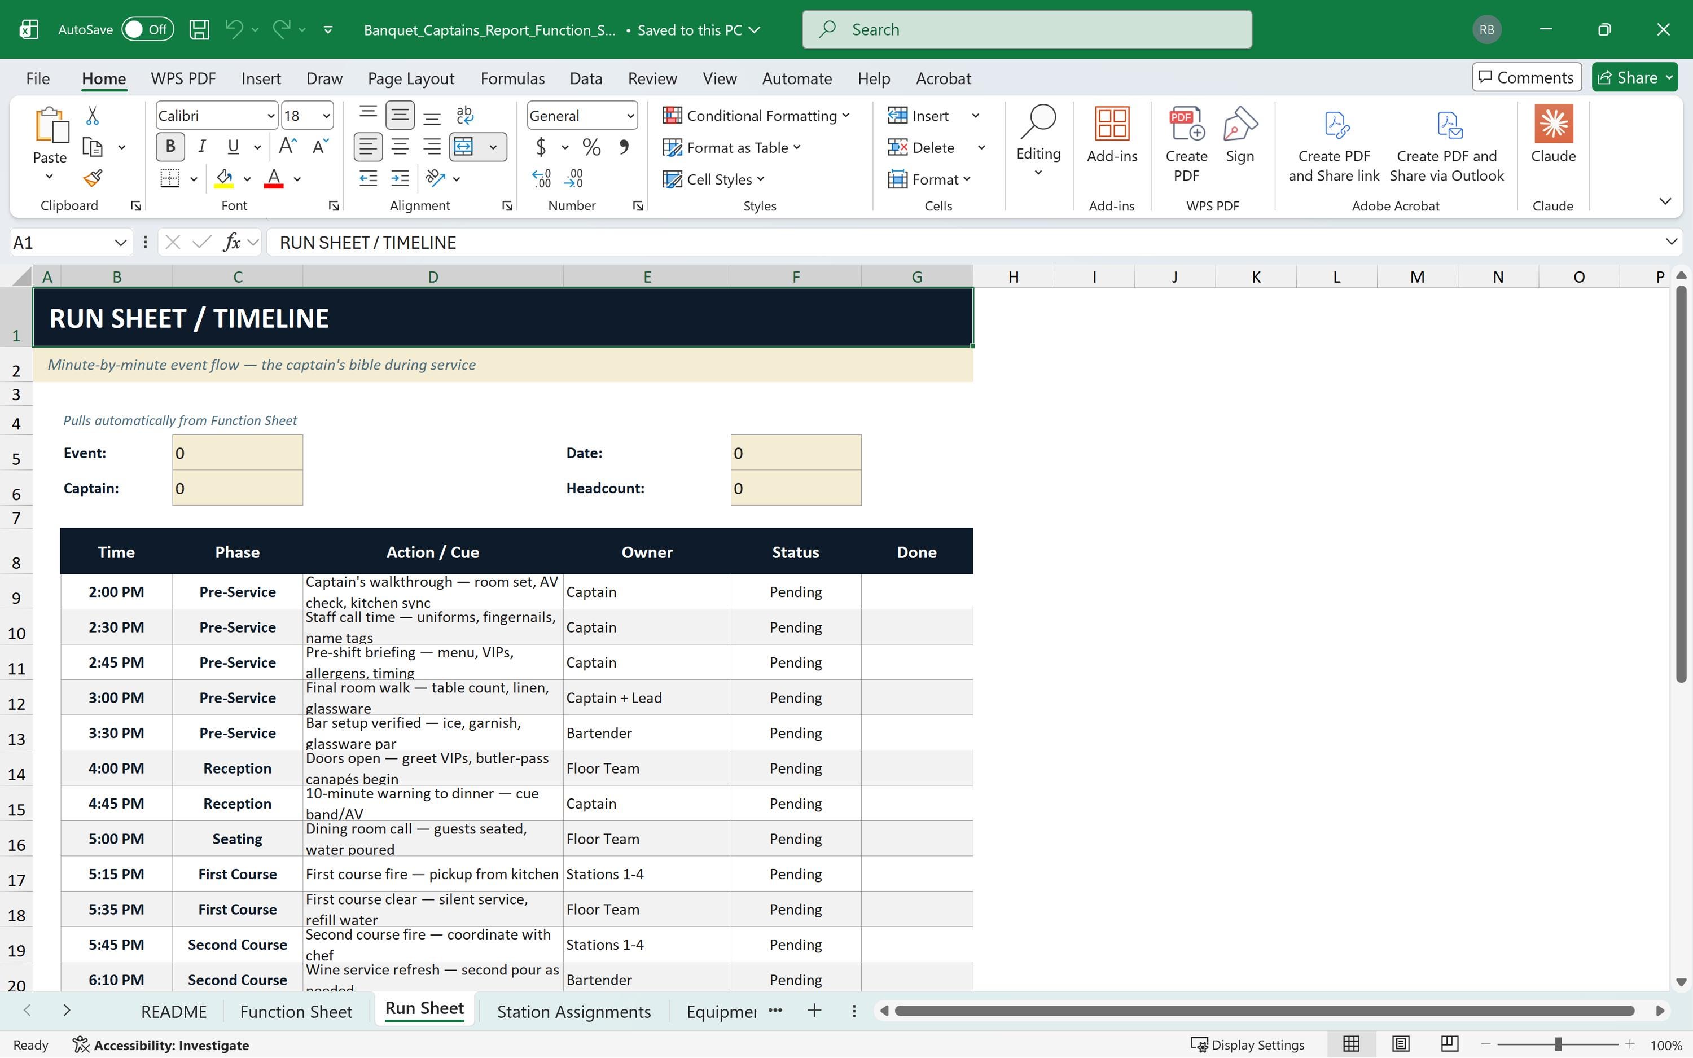
Task: Open the Page Layout ribbon tab
Action: click(x=411, y=78)
